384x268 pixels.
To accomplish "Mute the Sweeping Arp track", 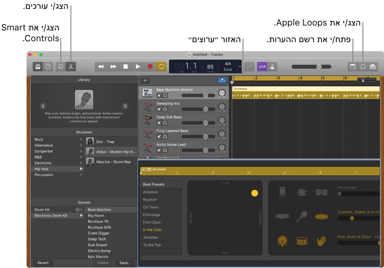I will 159,109.
